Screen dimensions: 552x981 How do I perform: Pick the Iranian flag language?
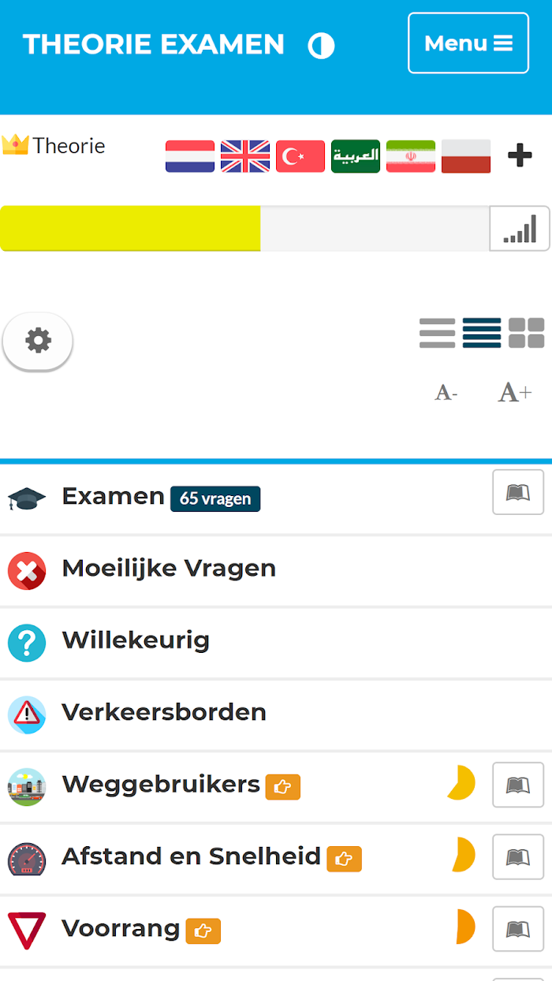point(411,156)
